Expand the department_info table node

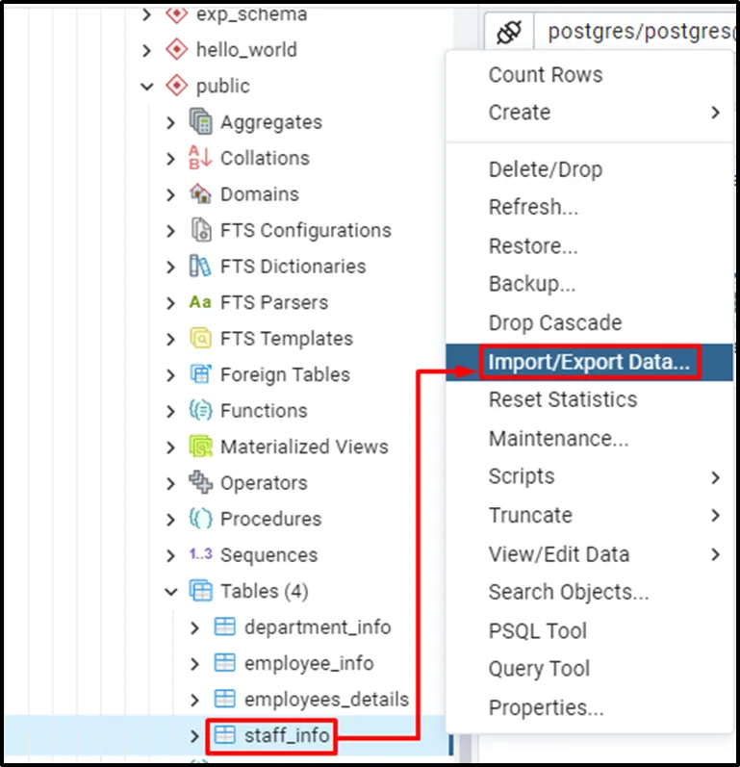pos(195,627)
